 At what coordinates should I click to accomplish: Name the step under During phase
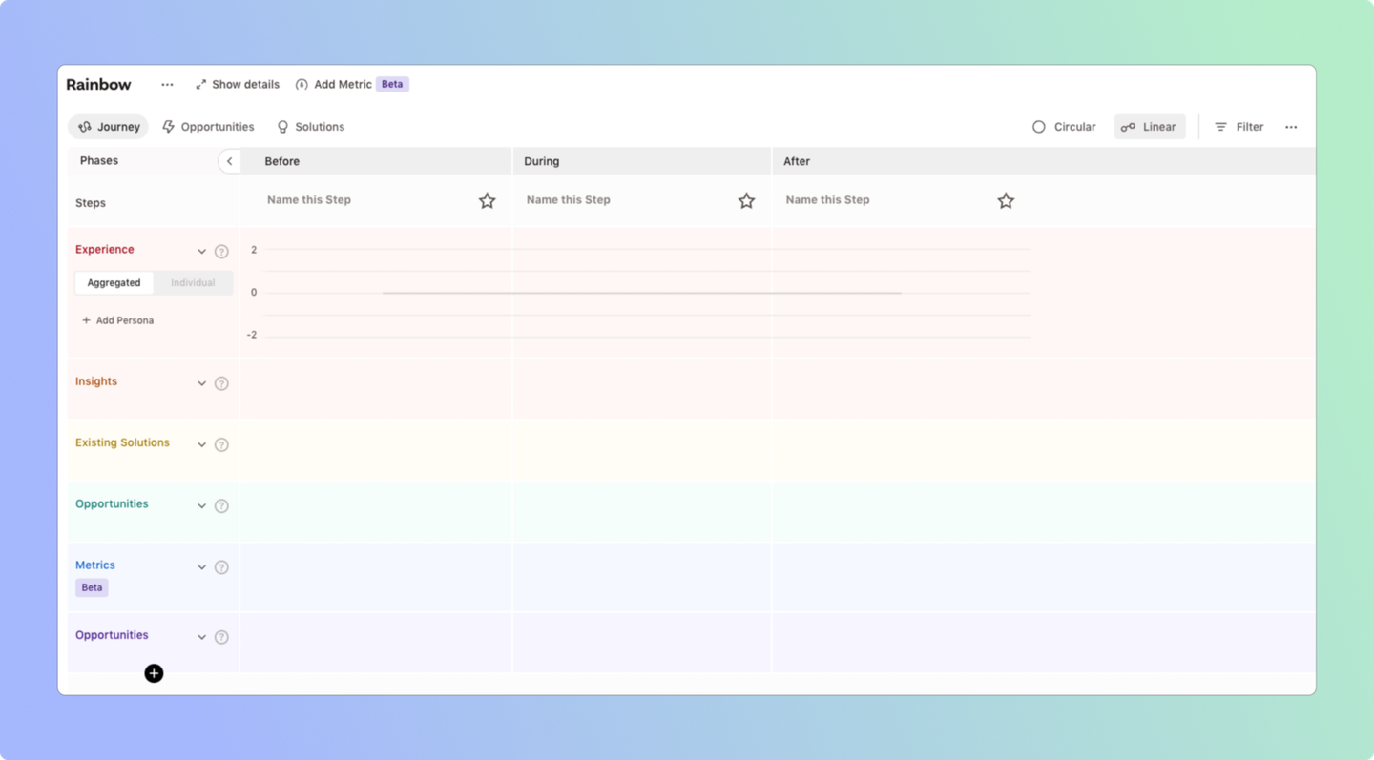coord(569,200)
